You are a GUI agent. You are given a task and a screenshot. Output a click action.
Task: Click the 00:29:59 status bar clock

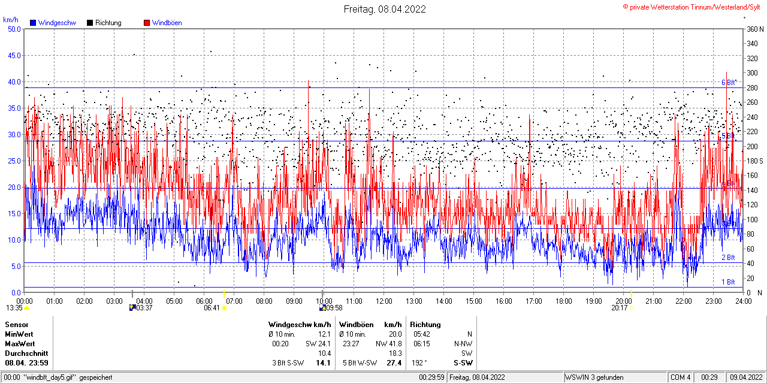(431, 377)
